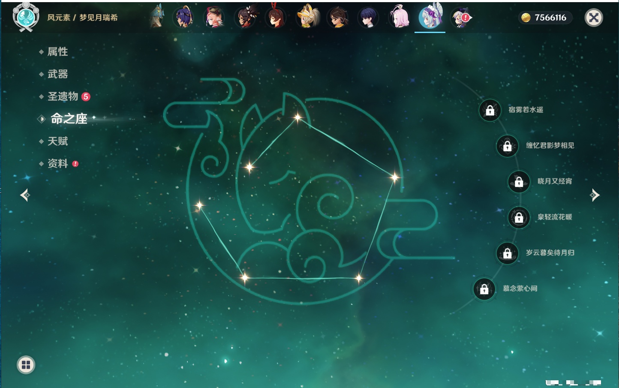Viewport: 619px width, 388px height.
Task: Open the four-square grid button
Action: point(26,365)
